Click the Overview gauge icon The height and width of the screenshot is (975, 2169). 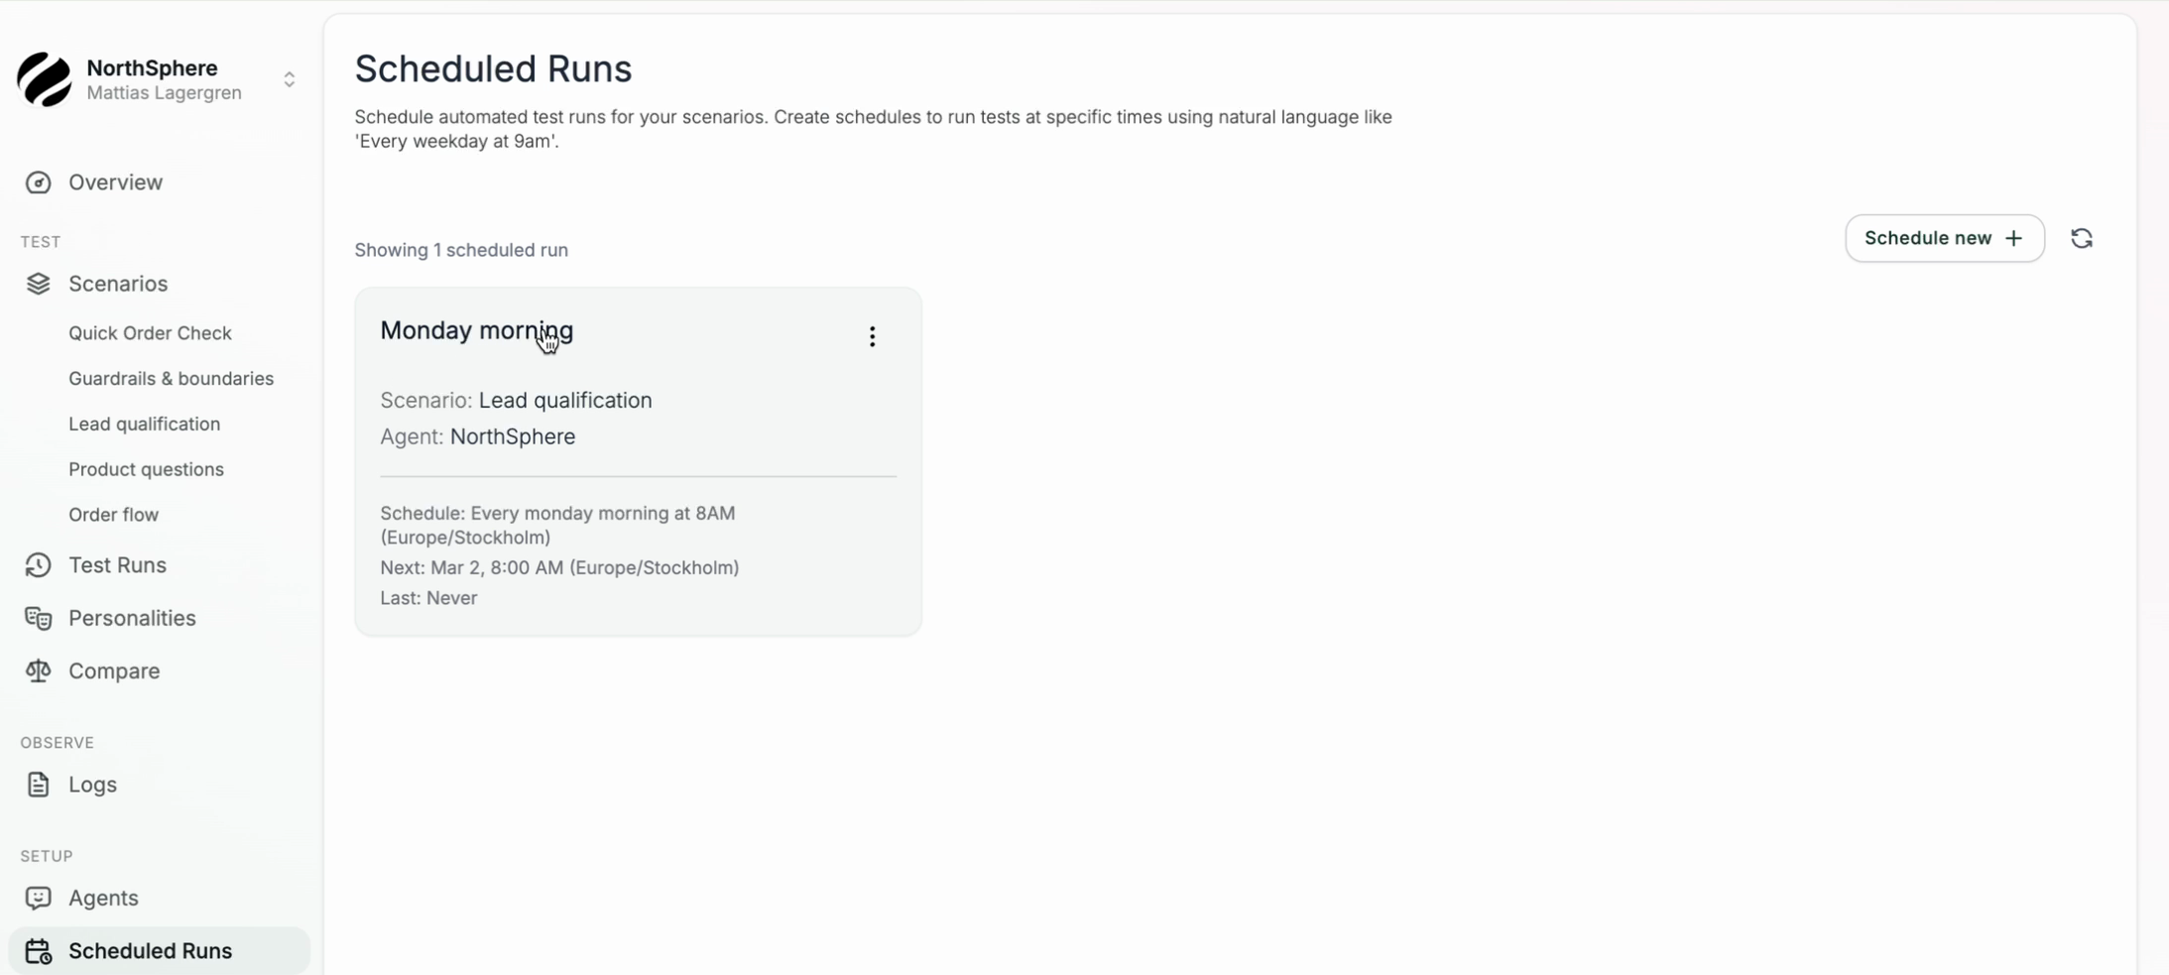coord(39,183)
